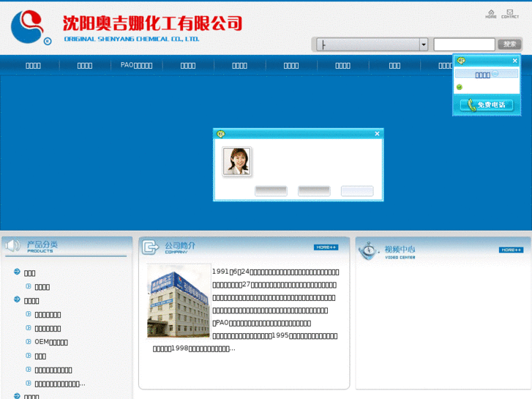Image resolution: width=532 pixels, height=399 pixels.
Task: Click the EC bubble icon in the center dialog
Action: [x=220, y=134]
